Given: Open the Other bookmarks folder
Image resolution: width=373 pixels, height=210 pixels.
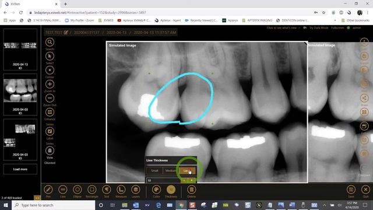Looking at the screenshot, I should (355, 20).
